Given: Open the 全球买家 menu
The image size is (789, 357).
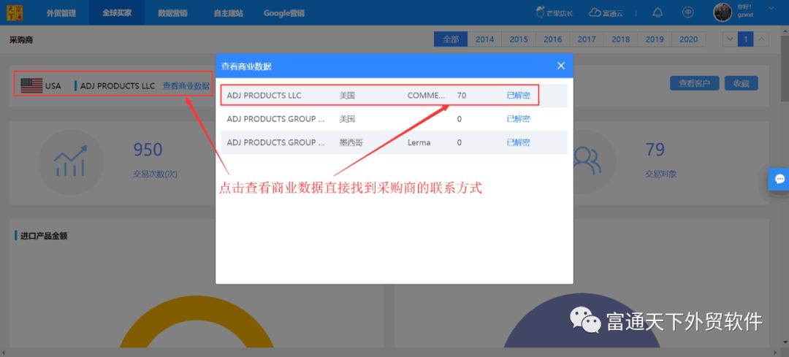Looking at the screenshot, I should 117,13.
